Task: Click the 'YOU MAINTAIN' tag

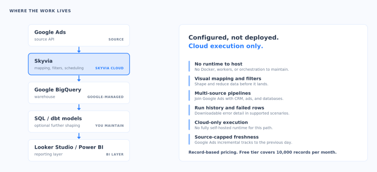Action: 109,126
